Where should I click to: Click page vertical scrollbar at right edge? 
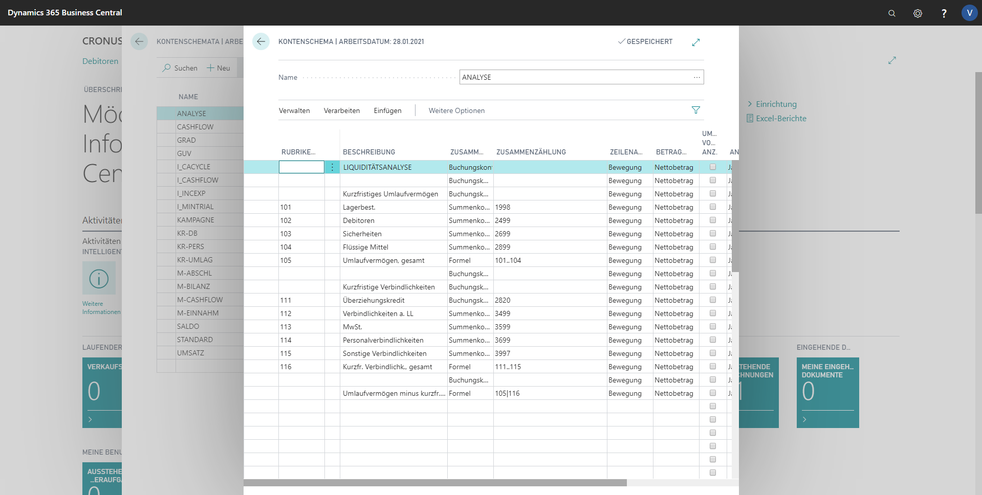978,143
